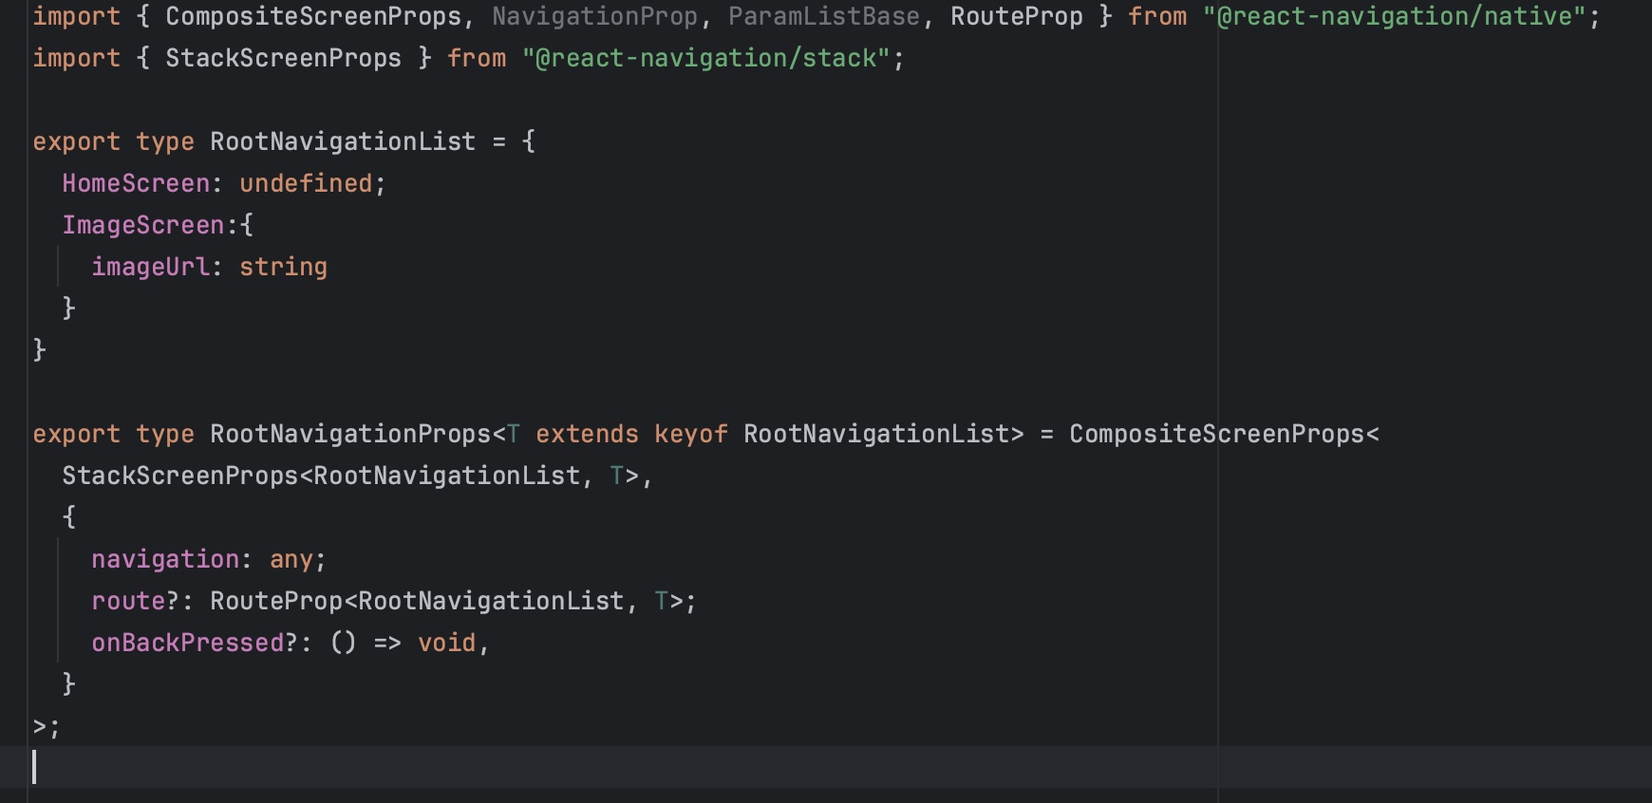The image size is (1652, 803).
Task: Click the undefined type value
Action: [306, 183]
